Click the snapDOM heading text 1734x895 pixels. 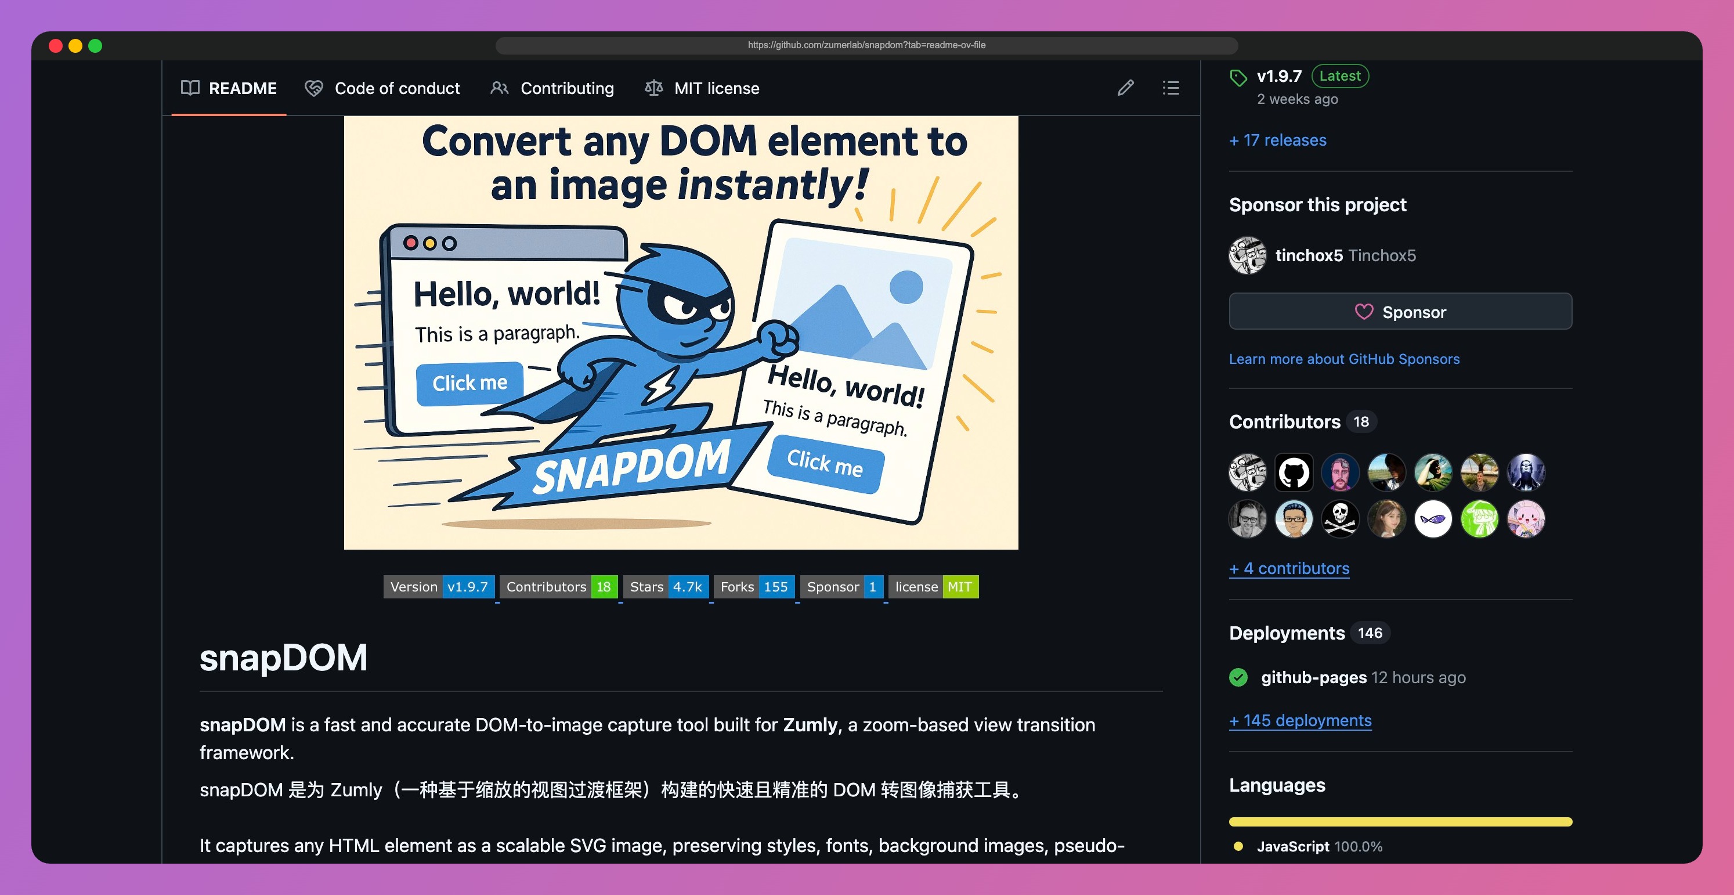click(283, 657)
